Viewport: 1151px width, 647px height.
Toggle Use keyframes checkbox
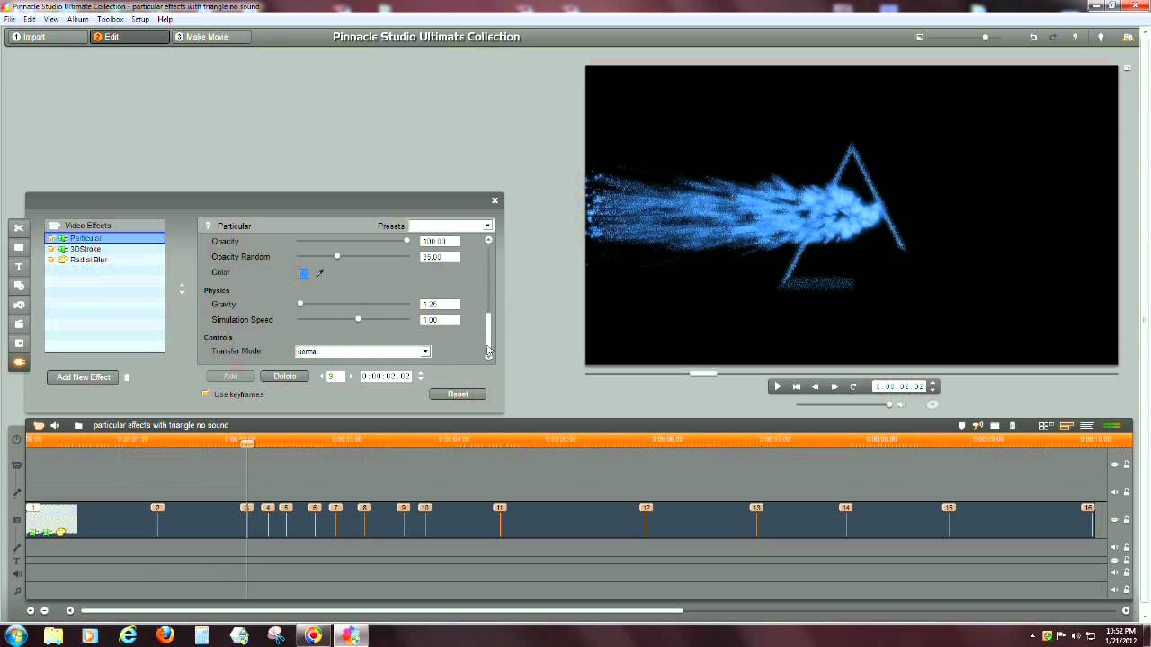[206, 394]
